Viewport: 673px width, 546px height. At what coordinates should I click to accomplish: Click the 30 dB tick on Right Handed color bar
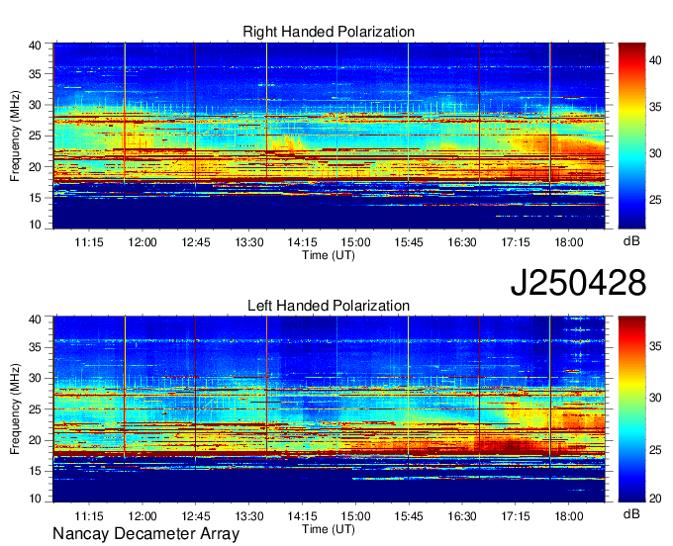point(655,153)
